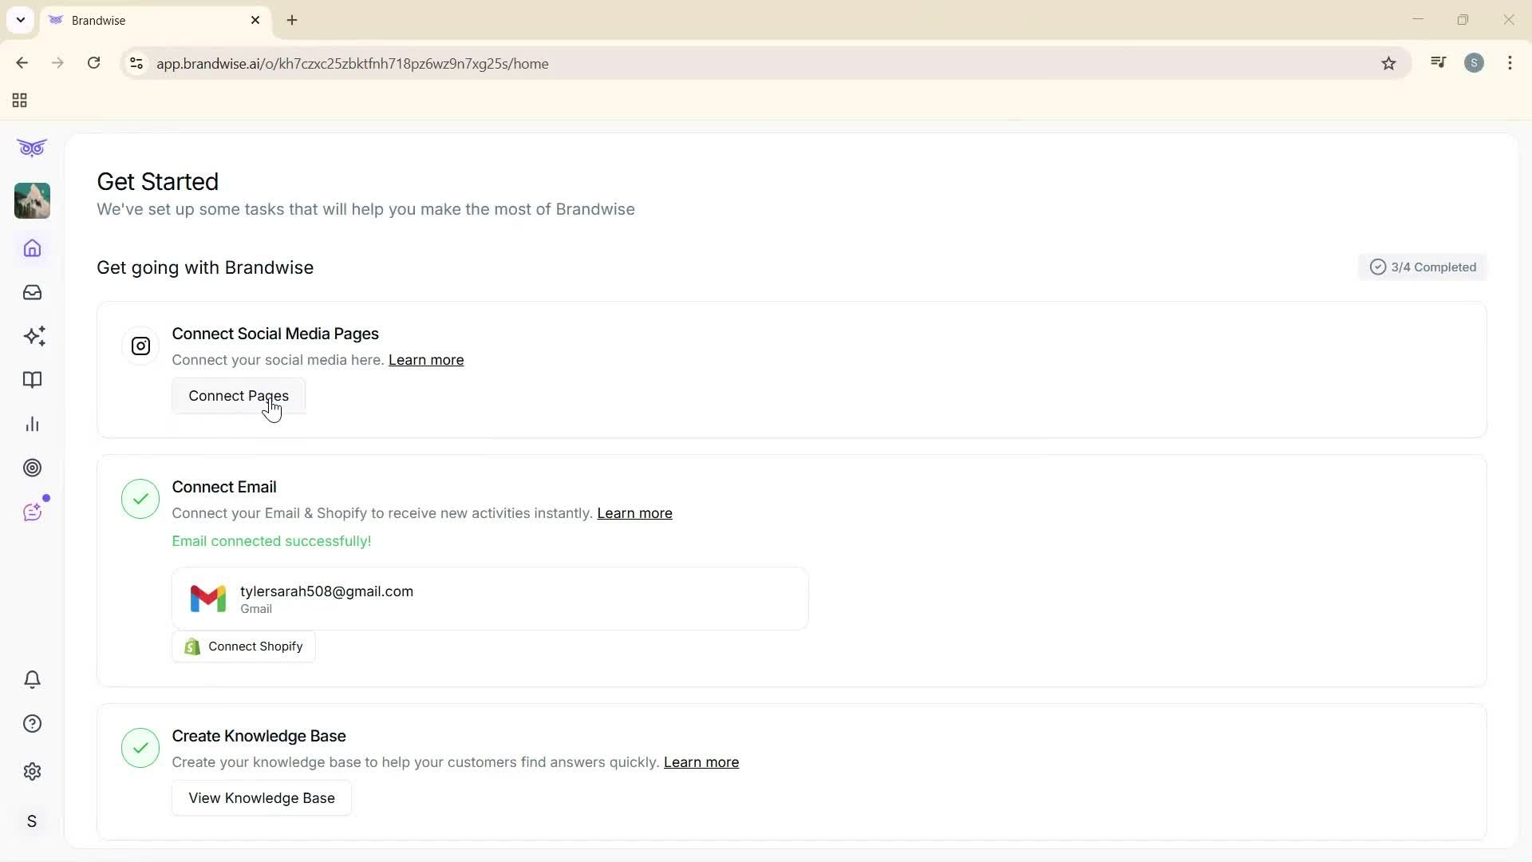This screenshot has width=1532, height=862.
Task: Open the Home view in the sidebar
Action: pyautogui.click(x=32, y=248)
